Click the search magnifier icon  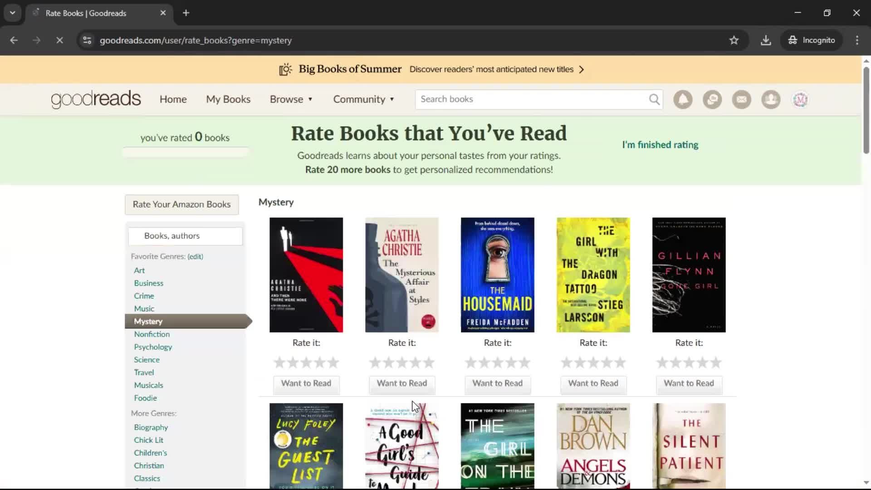point(654,99)
